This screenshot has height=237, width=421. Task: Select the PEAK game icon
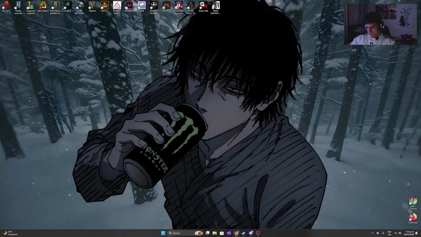coord(141,7)
